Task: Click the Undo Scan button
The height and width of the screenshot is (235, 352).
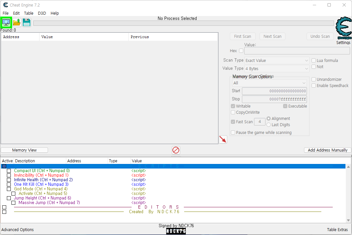Action: point(320,36)
